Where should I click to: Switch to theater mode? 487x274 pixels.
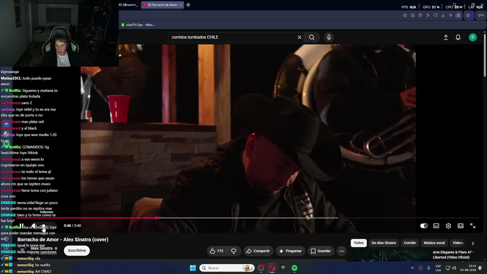pyautogui.click(x=460, y=226)
